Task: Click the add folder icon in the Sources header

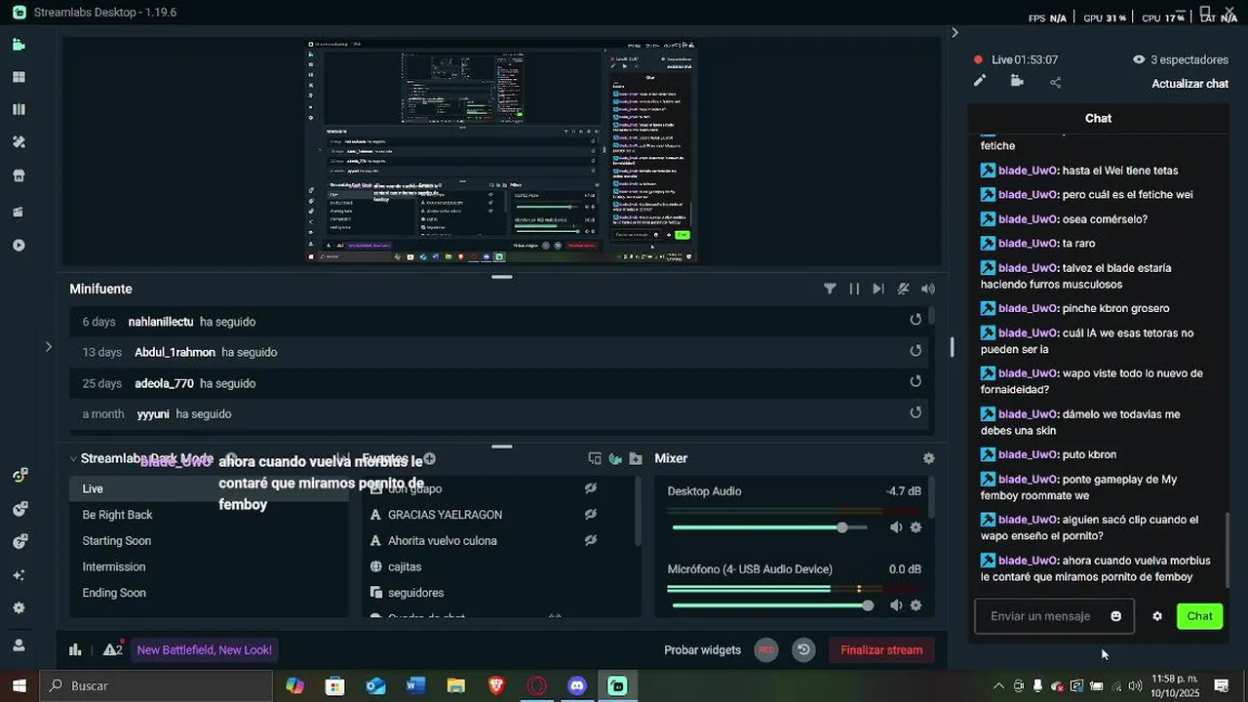Action: [636, 458]
